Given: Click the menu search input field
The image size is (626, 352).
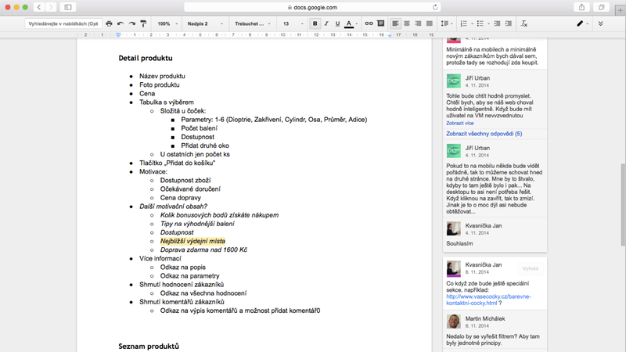Looking at the screenshot, I should click(61, 24).
